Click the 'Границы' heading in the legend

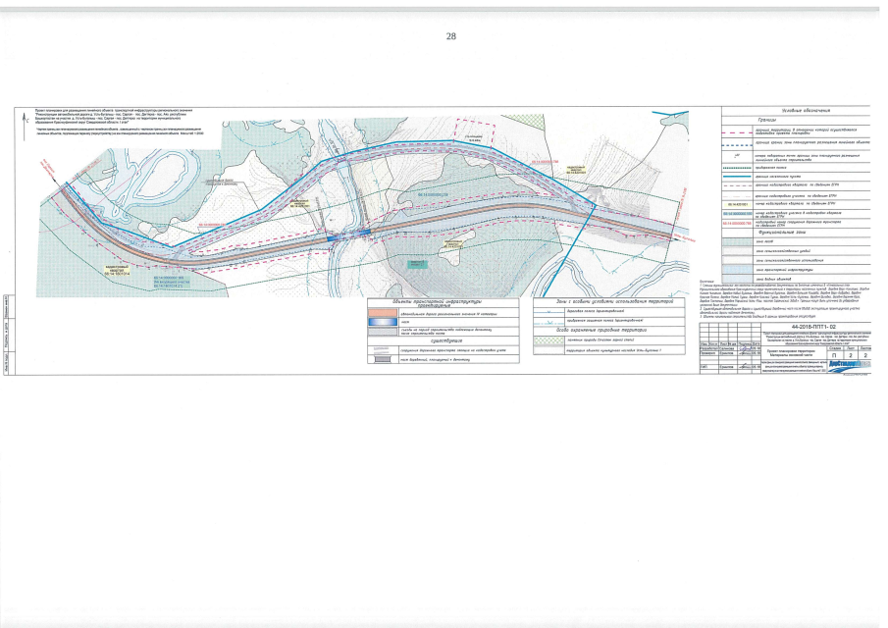(x=765, y=120)
